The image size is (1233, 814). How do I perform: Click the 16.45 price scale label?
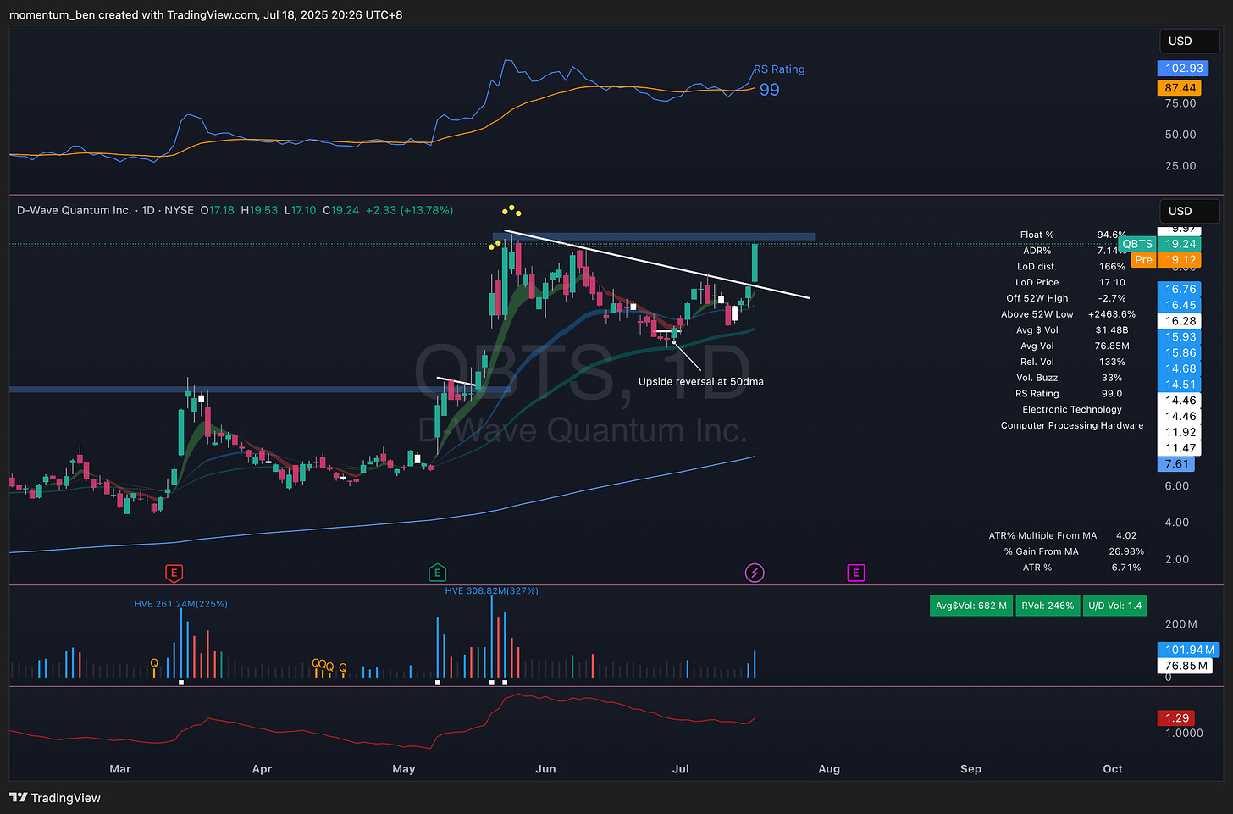(1180, 305)
